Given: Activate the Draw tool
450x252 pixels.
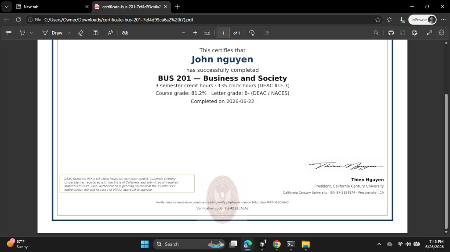Looking at the screenshot, I should [53, 33].
